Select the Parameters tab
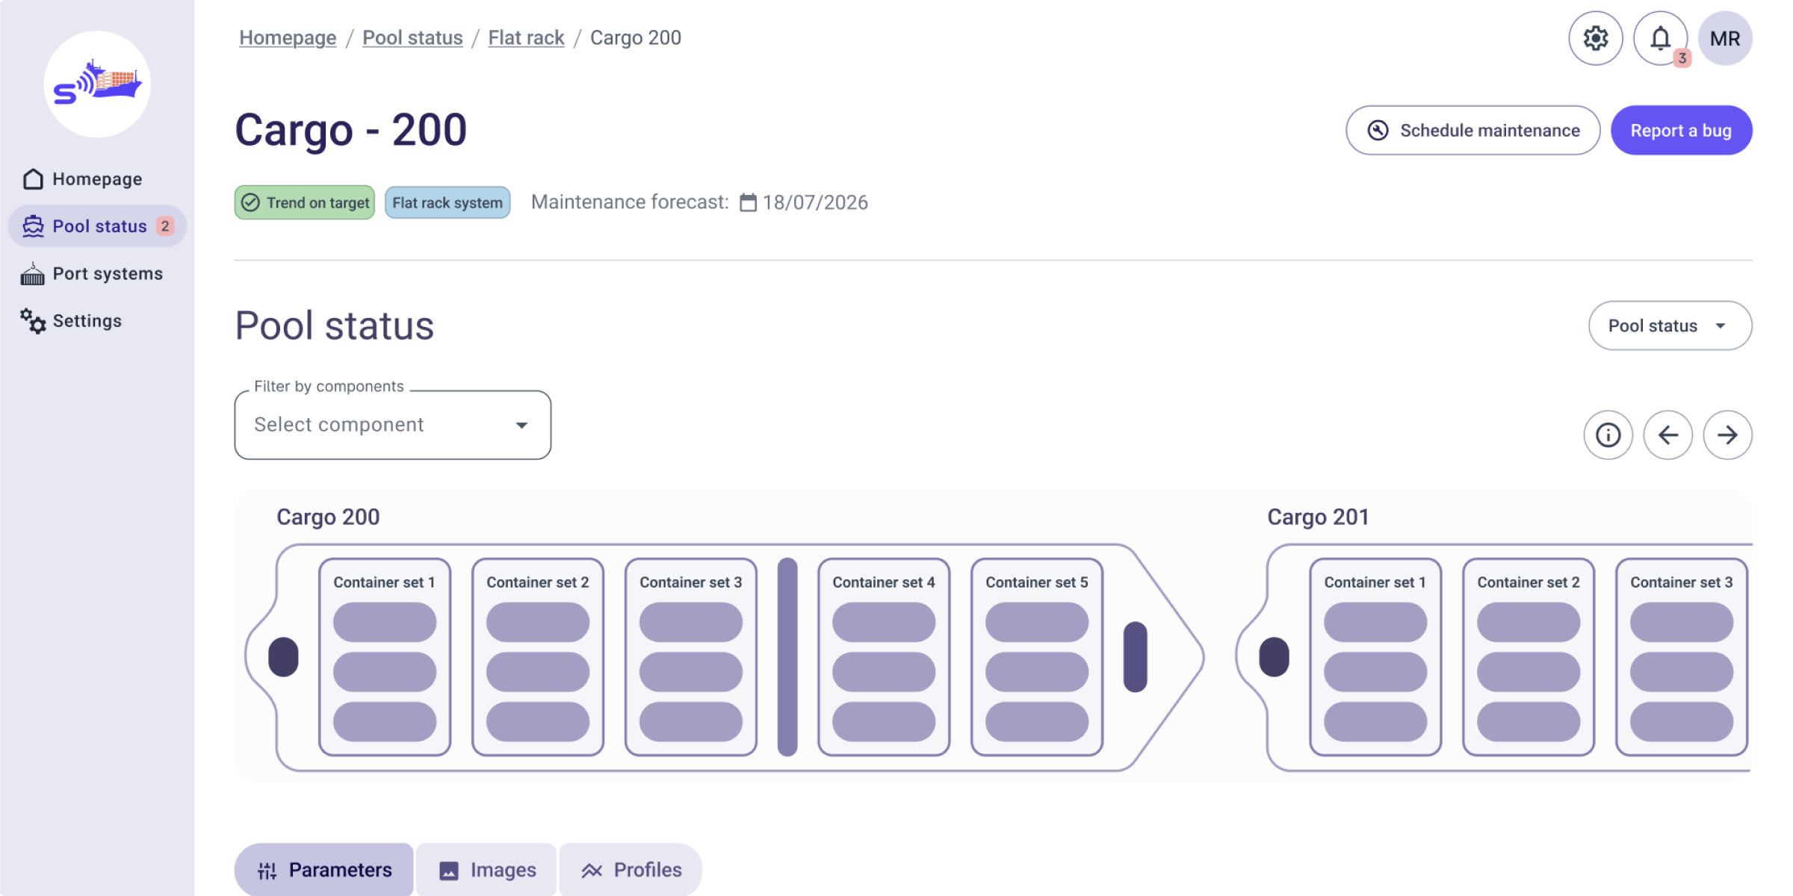Viewport: 1793px width, 896px height. [324, 870]
